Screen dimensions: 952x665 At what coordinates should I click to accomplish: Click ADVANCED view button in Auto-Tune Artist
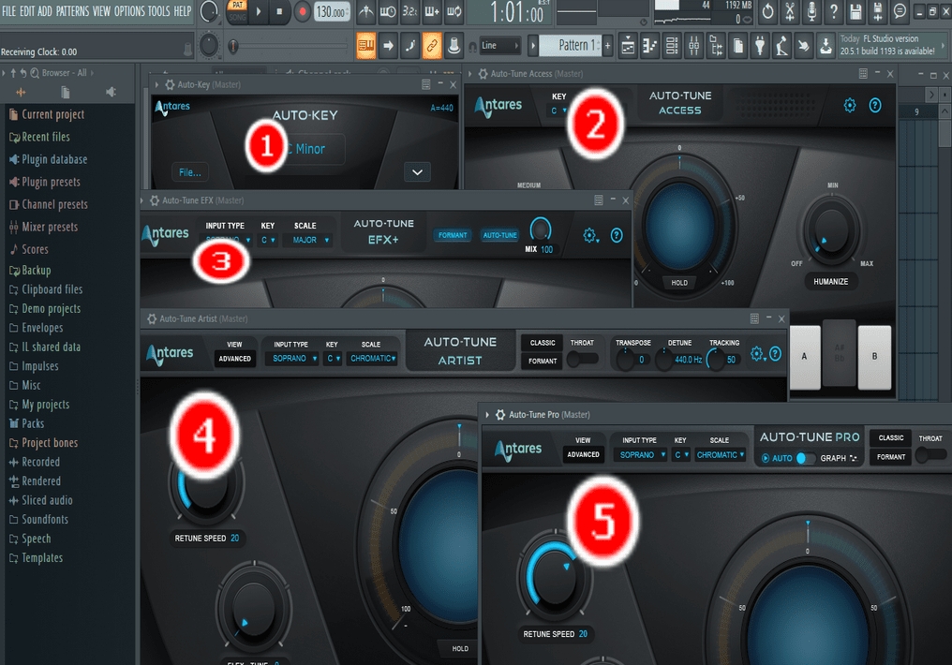pos(234,359)
